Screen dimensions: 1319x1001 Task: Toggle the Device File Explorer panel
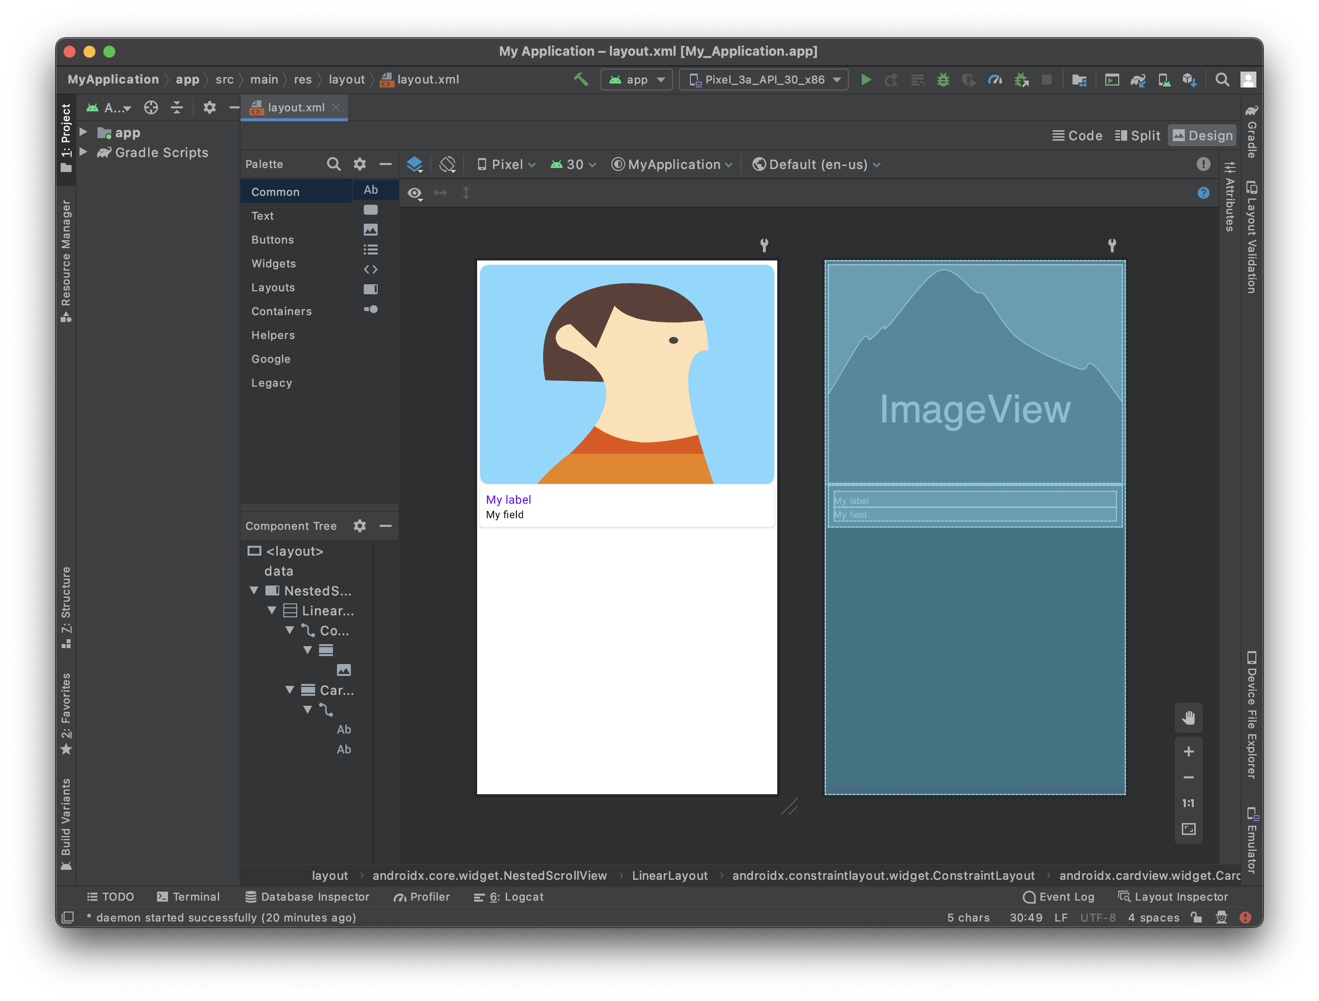[x=1251, y=715]
